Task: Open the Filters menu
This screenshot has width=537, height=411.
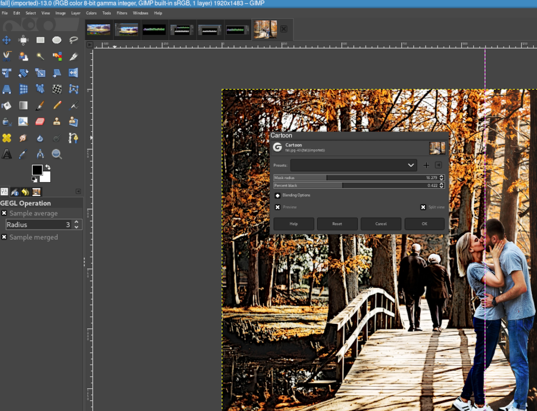Action: (122, 13)
